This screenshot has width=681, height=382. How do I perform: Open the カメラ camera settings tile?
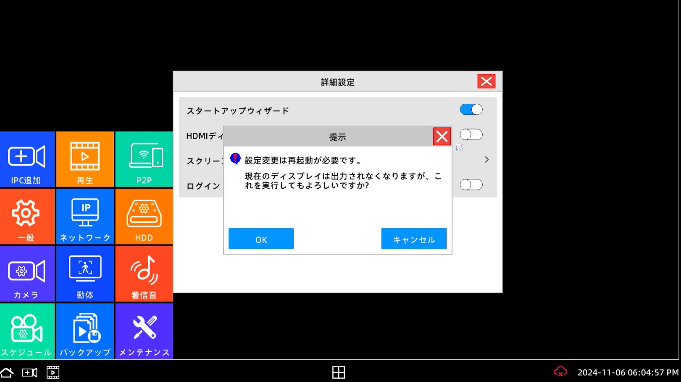pos(27,274)
